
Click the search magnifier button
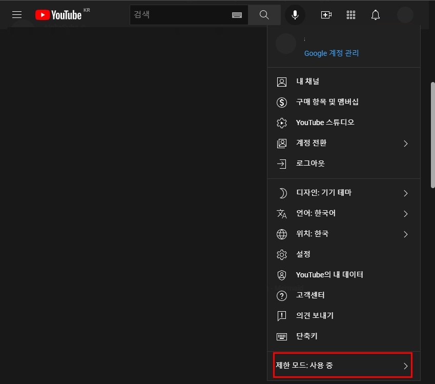click(x=264, y=14)
